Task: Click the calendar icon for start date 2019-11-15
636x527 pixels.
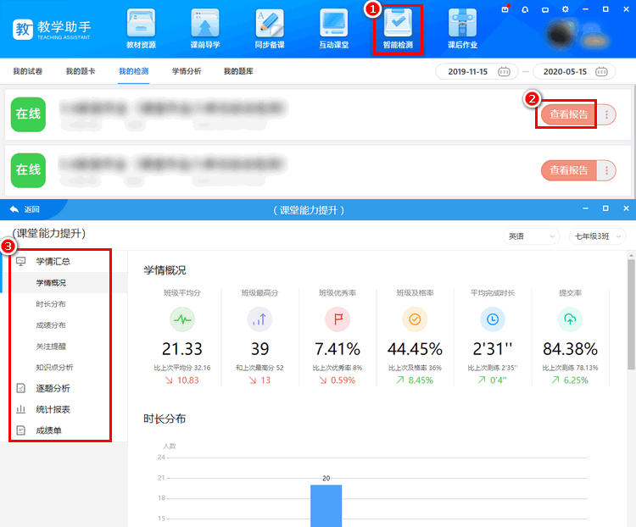Action: pos(504,71)
